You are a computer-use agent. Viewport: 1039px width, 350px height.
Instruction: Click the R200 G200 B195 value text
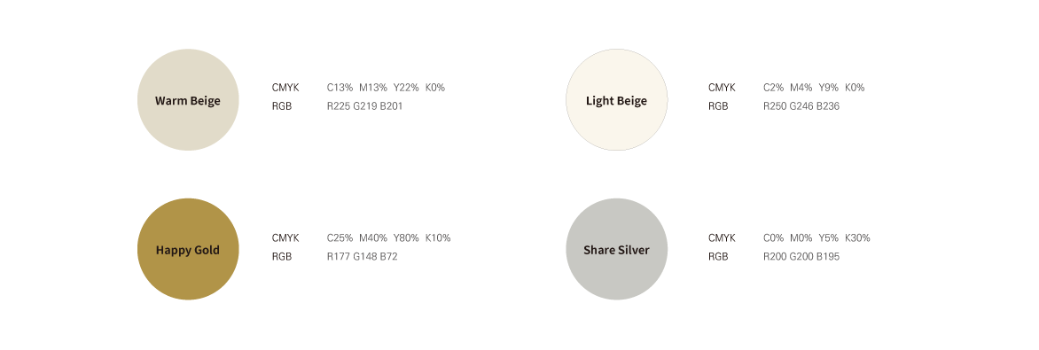[801, 257]
